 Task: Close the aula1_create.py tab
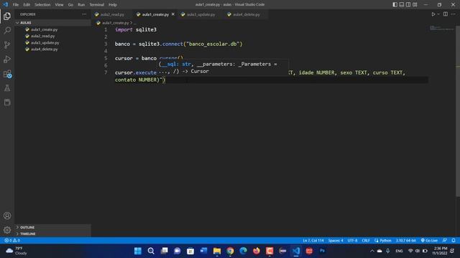(x=173, y=14)
